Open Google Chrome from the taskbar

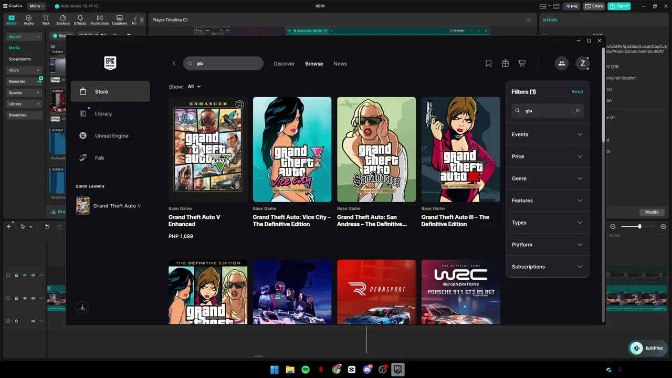point(337,370)
